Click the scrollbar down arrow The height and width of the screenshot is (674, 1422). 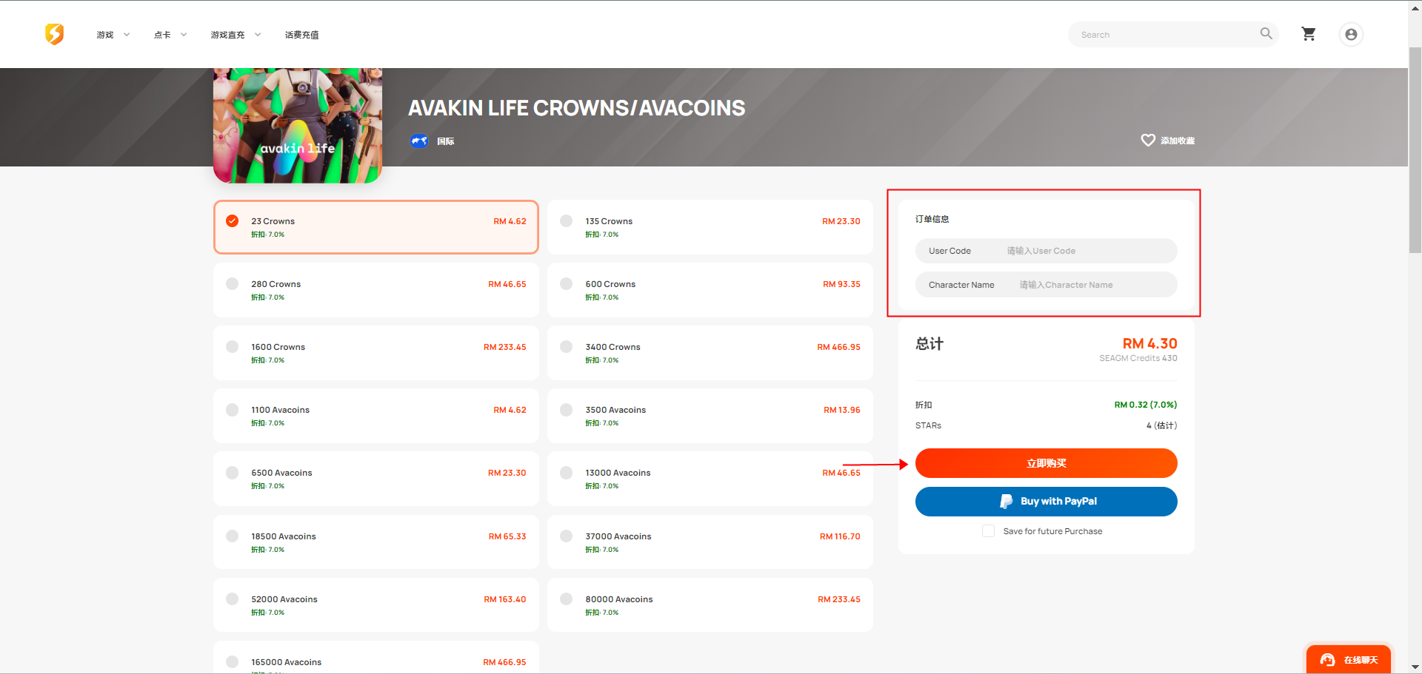point(1415,667)
